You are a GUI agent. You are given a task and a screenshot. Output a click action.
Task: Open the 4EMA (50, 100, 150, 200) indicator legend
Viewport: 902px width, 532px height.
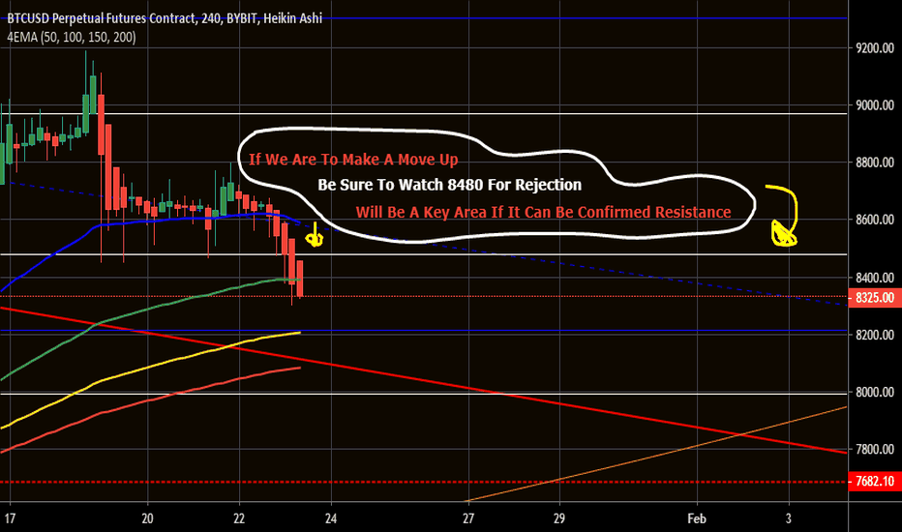coord(72,38)
